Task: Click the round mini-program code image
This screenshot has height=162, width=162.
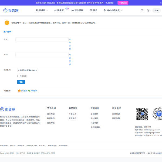Action: (157, 114)
